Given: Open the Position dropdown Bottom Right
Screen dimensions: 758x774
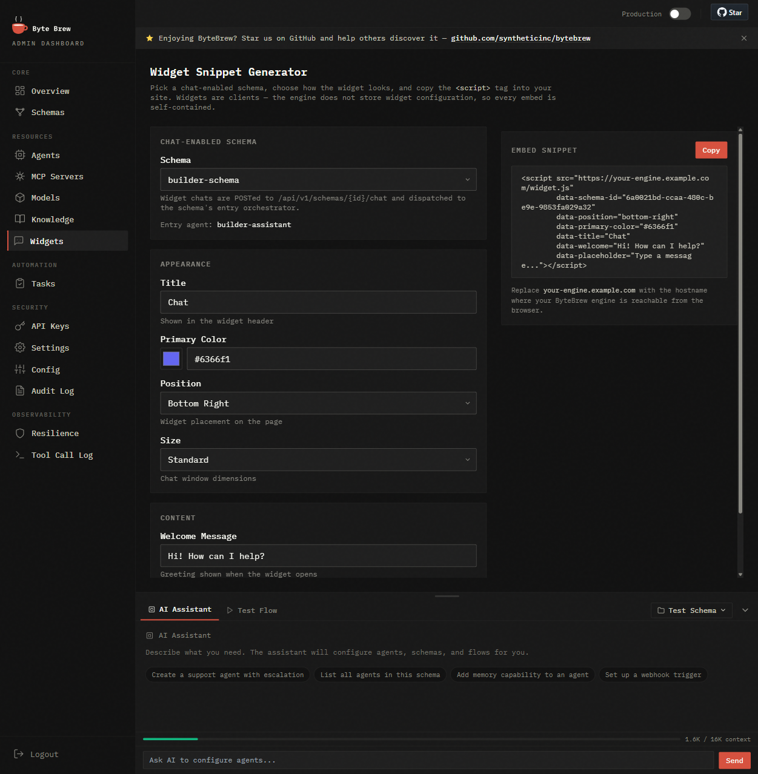Looking at the screenshot, I should pyautogui.click(x=318, y=403).
